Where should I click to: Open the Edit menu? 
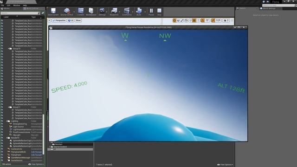point(8,6)
